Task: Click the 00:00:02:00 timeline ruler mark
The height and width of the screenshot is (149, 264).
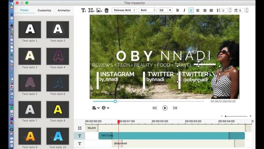Action: [x=160, y=121]
